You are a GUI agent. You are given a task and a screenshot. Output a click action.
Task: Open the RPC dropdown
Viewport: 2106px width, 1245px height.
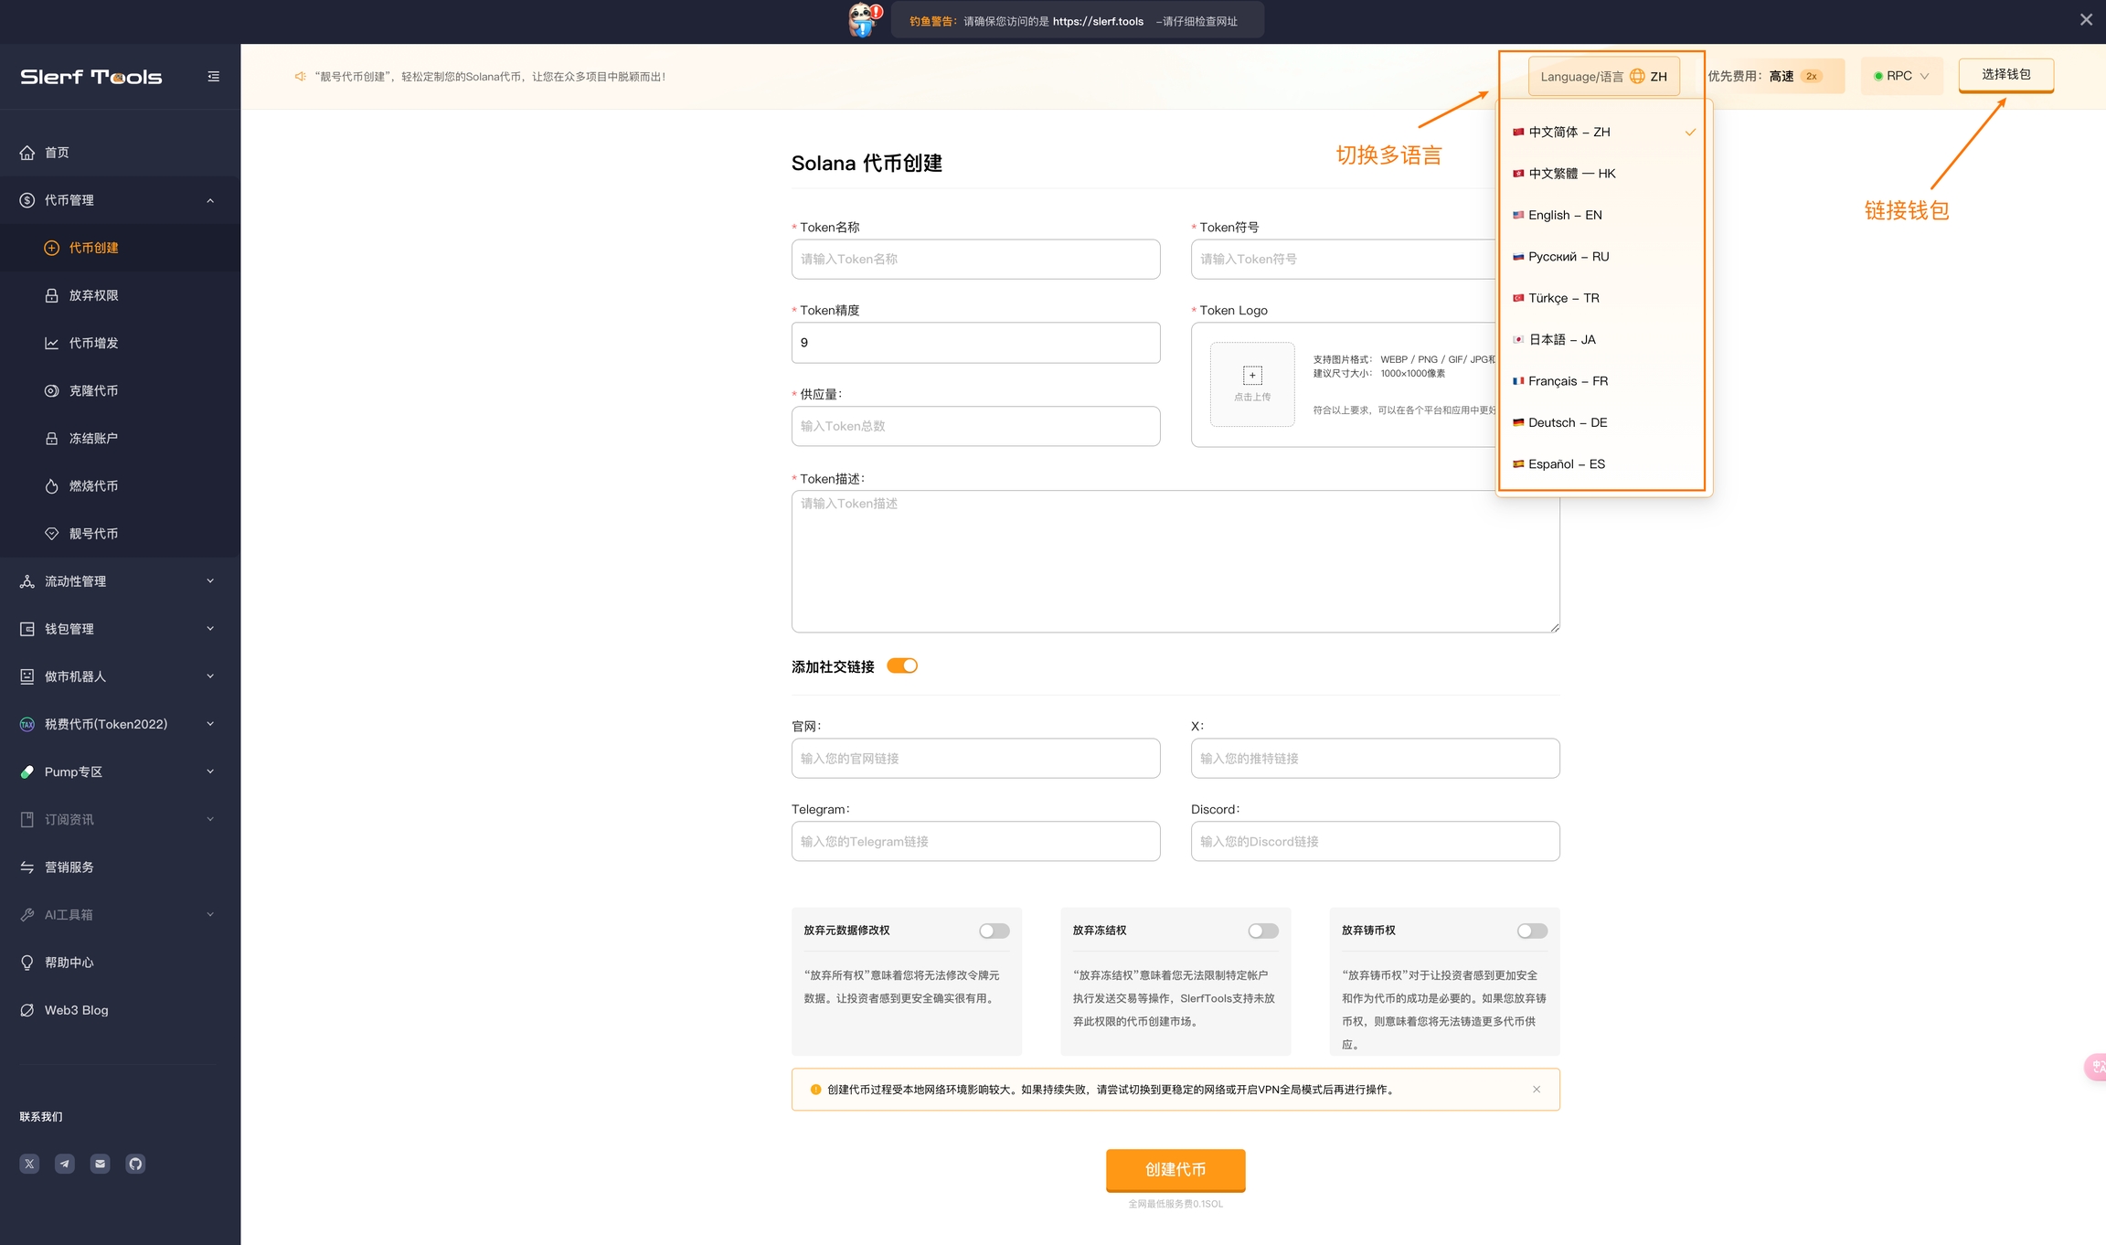tap(1901, 76)
